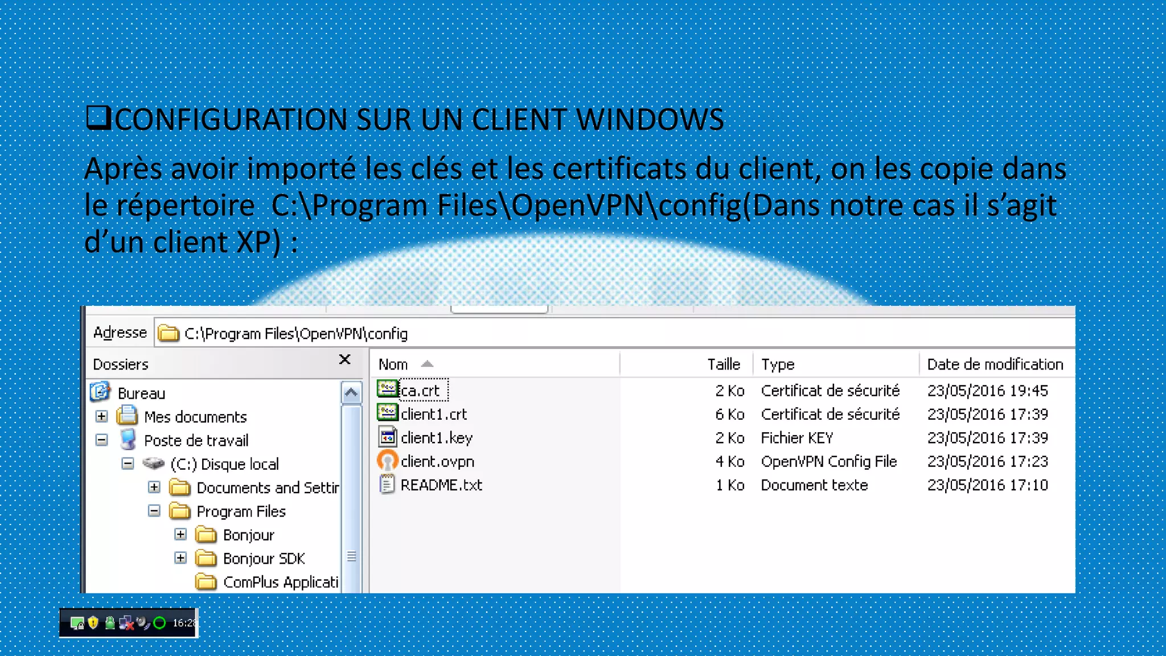
Task: Expand the Bonjour folder node
Action: pos(180,534)
